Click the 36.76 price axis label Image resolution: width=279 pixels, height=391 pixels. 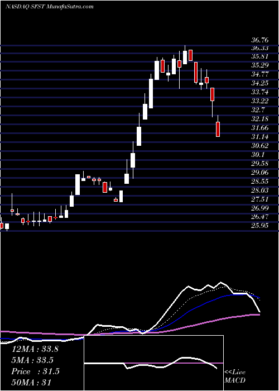(x=260, y=40)
